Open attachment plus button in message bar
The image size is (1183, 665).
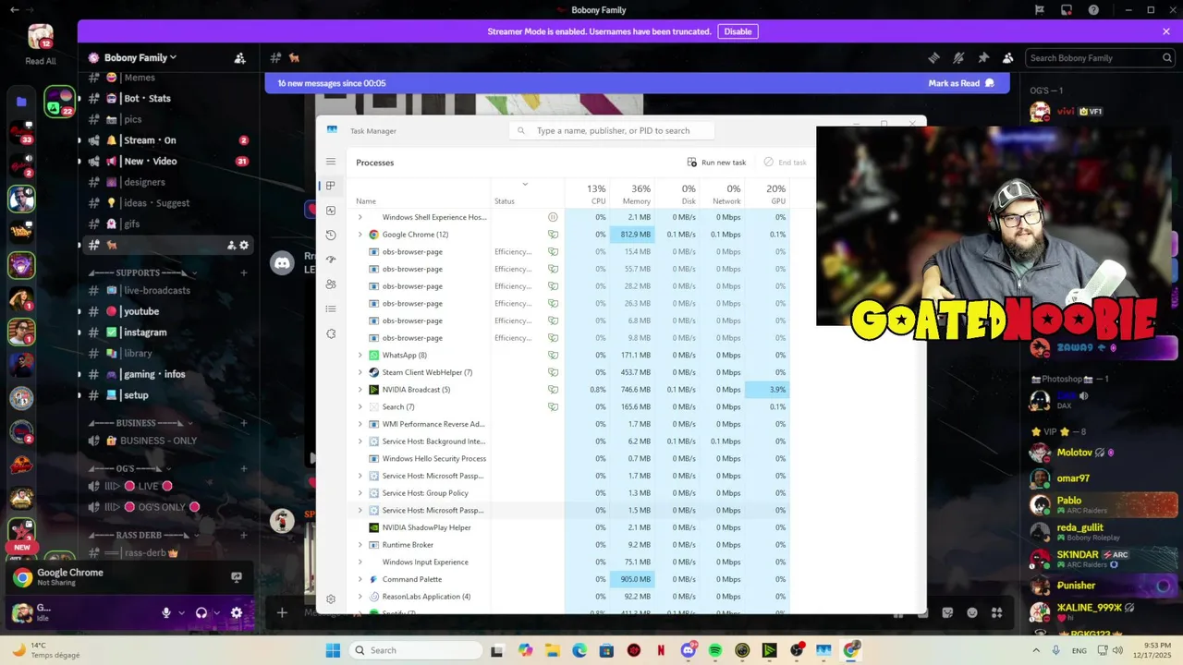click(x=282, y=612)
